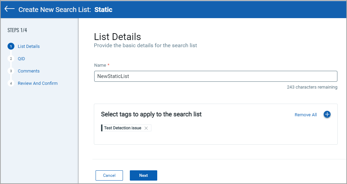Click the List Details heading
The height and width of the screenshot is (184, 347).
click(117, 37)
